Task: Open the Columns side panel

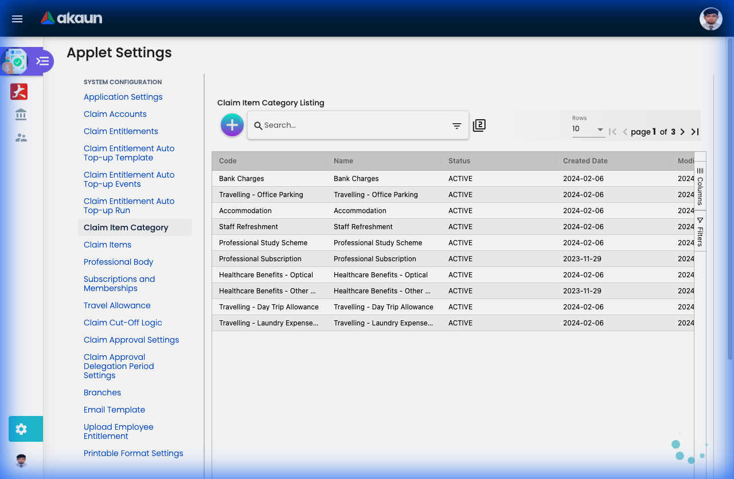Action: click(x=700, y=187)
